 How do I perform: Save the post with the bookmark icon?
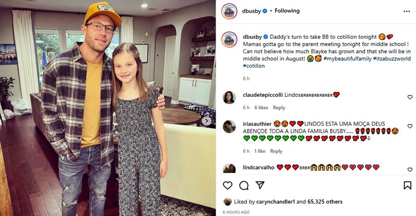click(407, 185)
